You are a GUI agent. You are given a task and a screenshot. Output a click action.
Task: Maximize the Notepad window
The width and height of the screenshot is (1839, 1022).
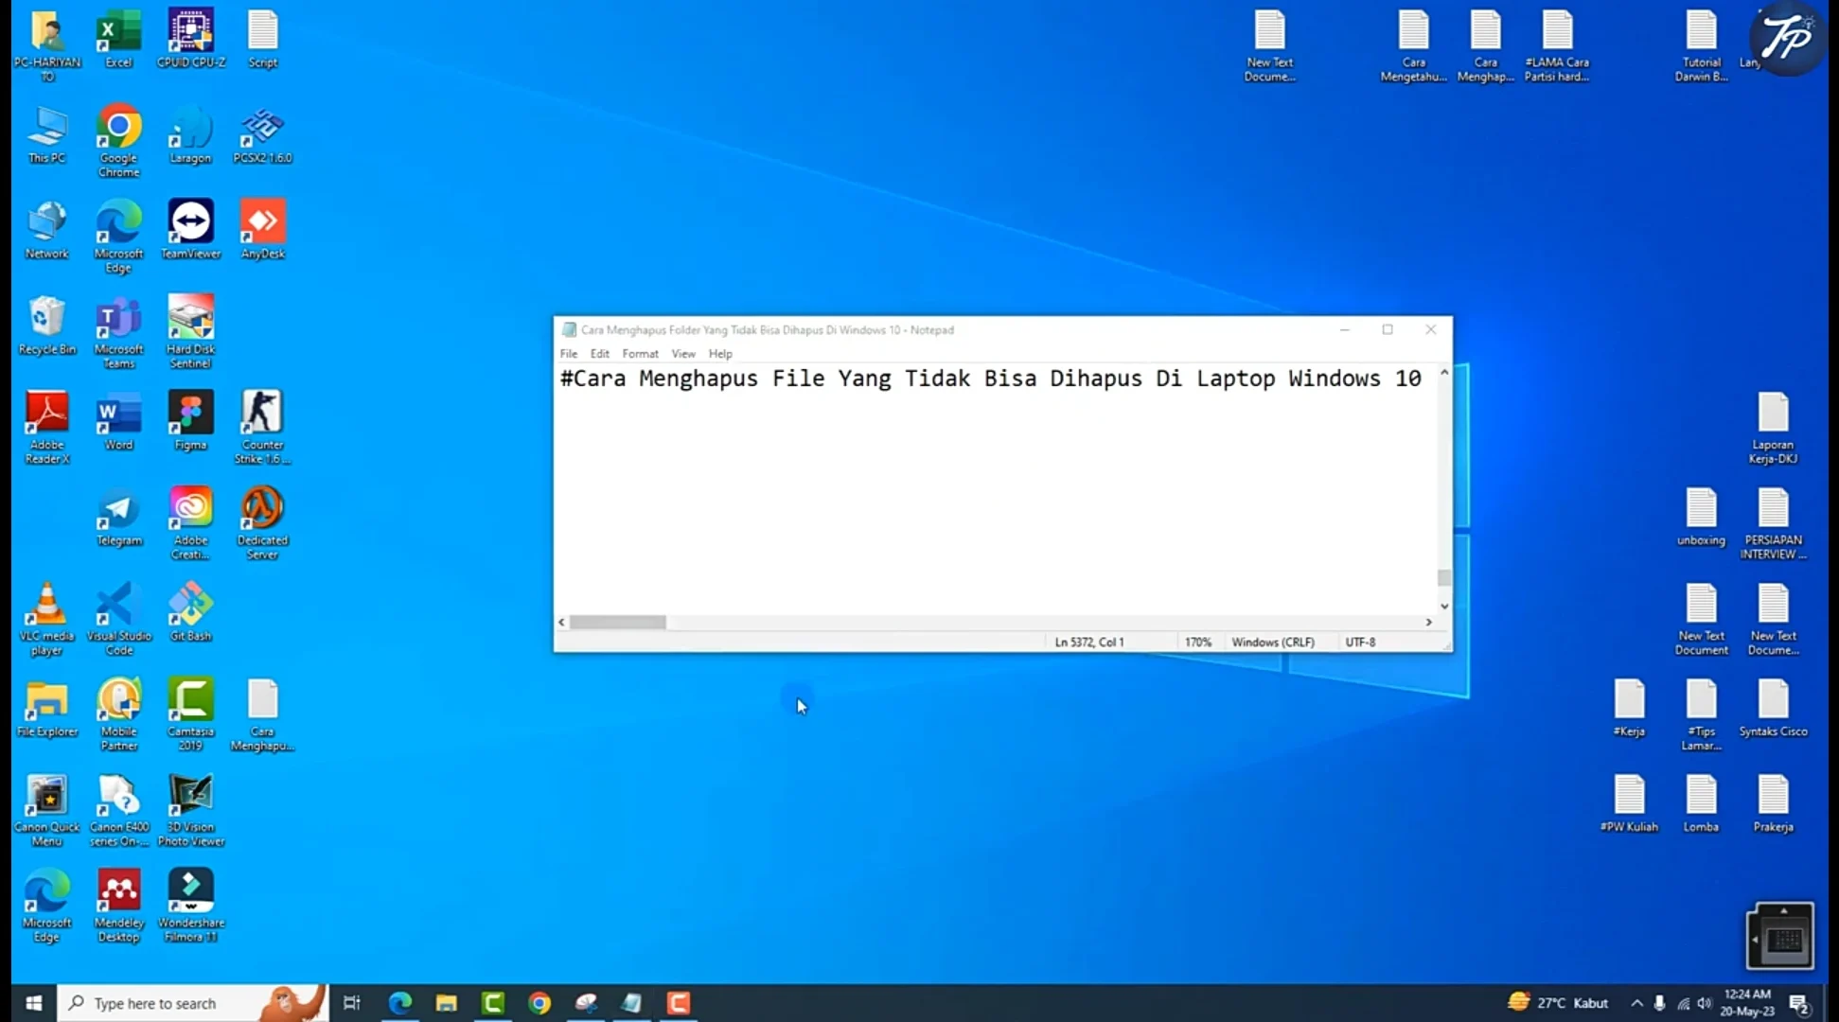coord(1388,329)
